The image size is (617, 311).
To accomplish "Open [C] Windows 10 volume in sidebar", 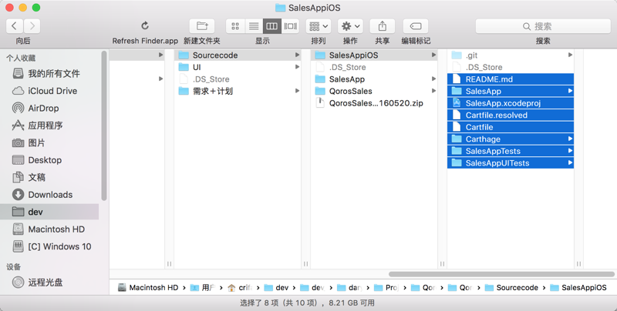I will click(x=49, y=246).
